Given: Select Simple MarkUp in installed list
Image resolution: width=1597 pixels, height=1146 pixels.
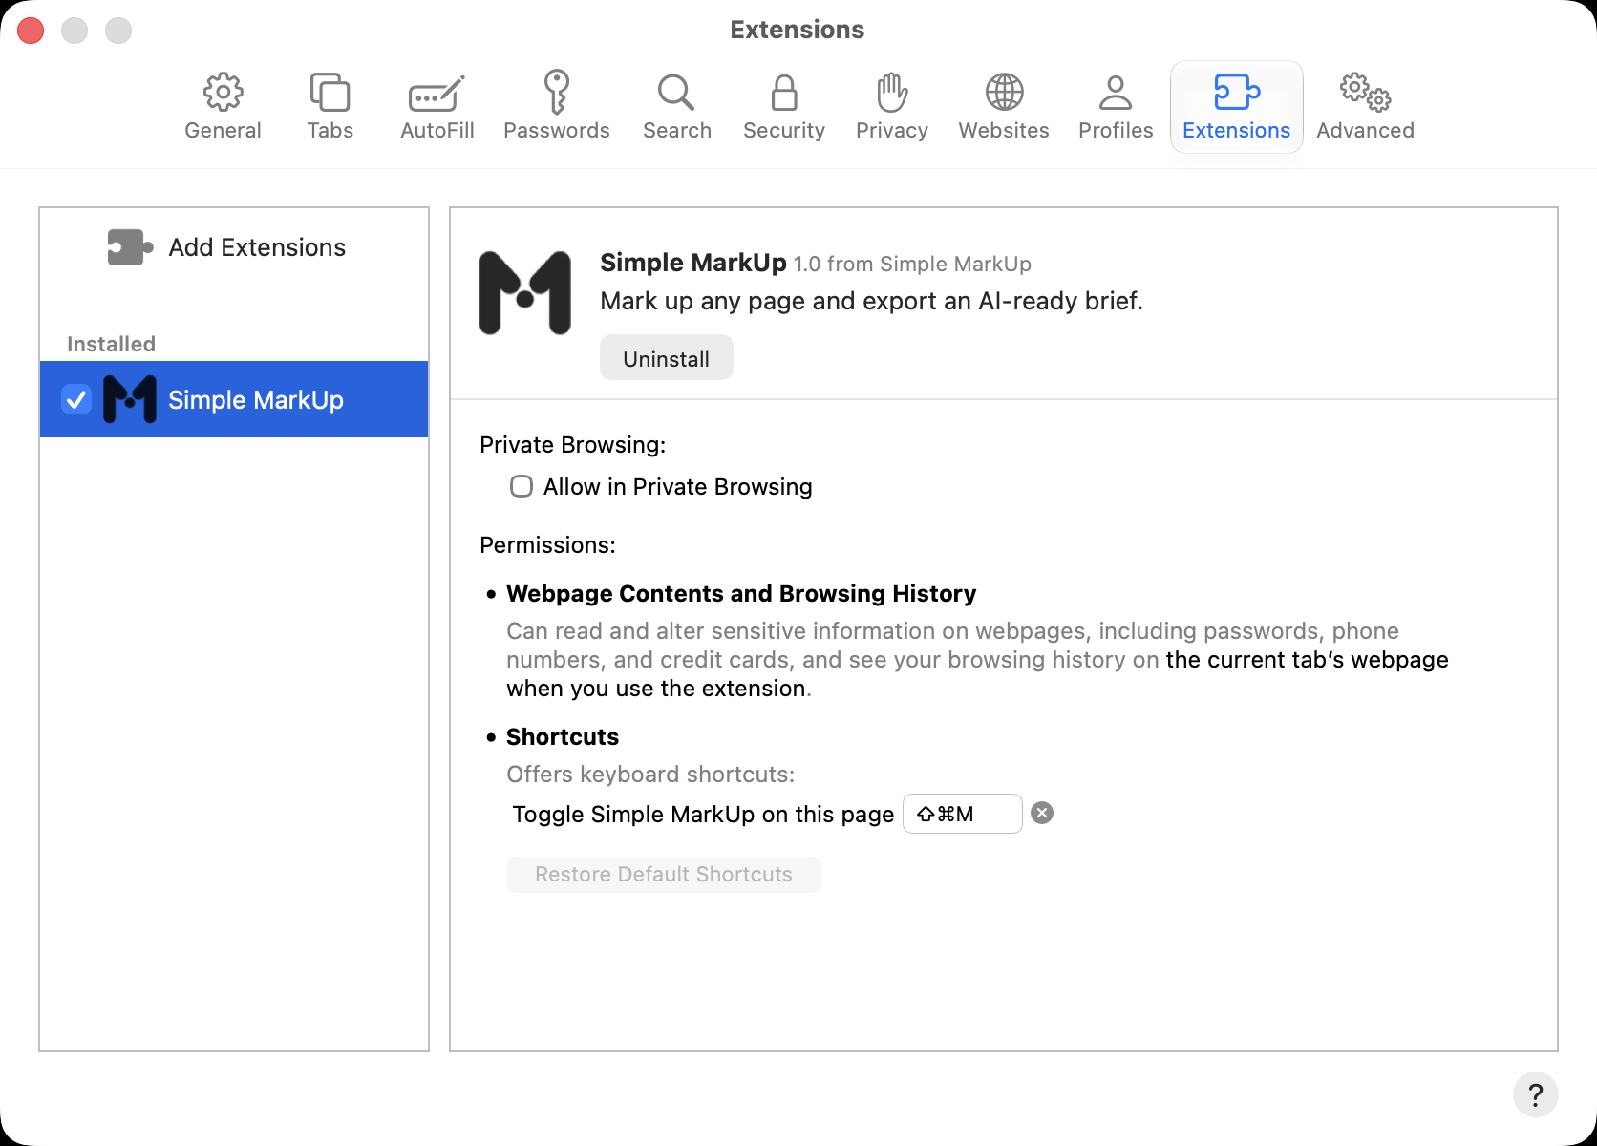Looking at the screenshot, I should point(234,399).
